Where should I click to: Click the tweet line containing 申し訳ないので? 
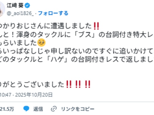(x=77, y=51)
